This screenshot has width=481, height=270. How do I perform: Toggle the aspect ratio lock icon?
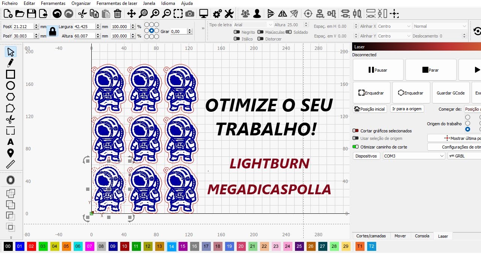pos(53,31)
